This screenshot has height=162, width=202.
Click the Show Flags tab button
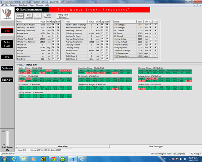coord(62,147)
